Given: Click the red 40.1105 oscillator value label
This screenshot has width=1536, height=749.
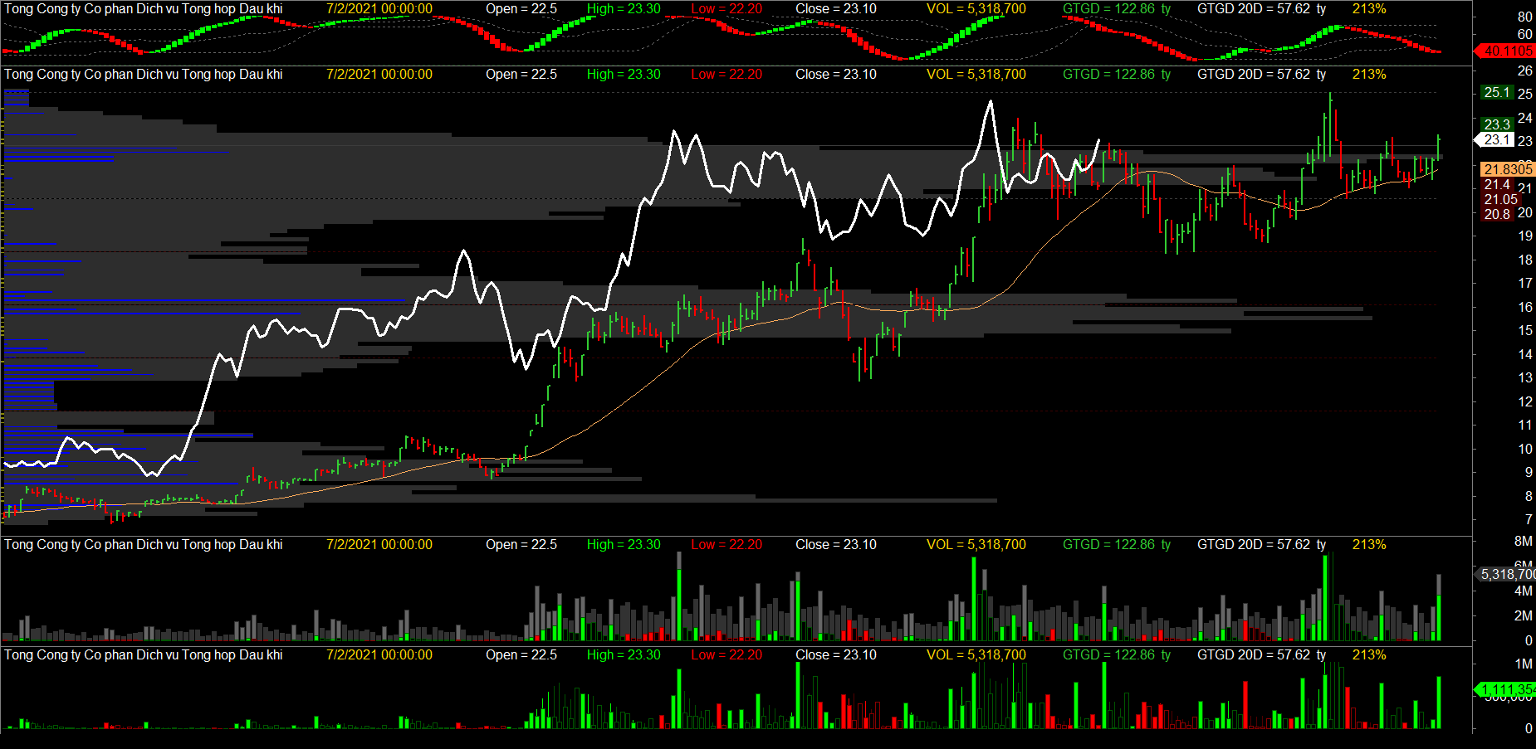Looking at the screenshot, I should [1506, 51].
